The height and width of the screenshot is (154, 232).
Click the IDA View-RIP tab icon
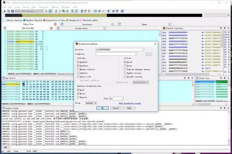5,28
